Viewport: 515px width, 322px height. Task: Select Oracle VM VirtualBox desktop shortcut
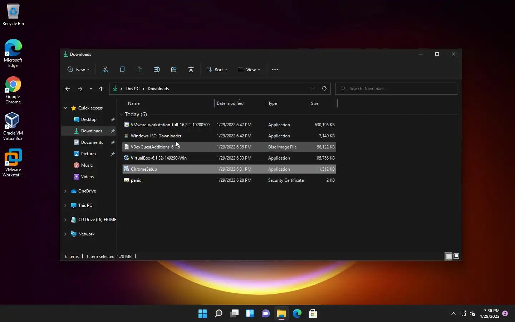pos(13,126)
